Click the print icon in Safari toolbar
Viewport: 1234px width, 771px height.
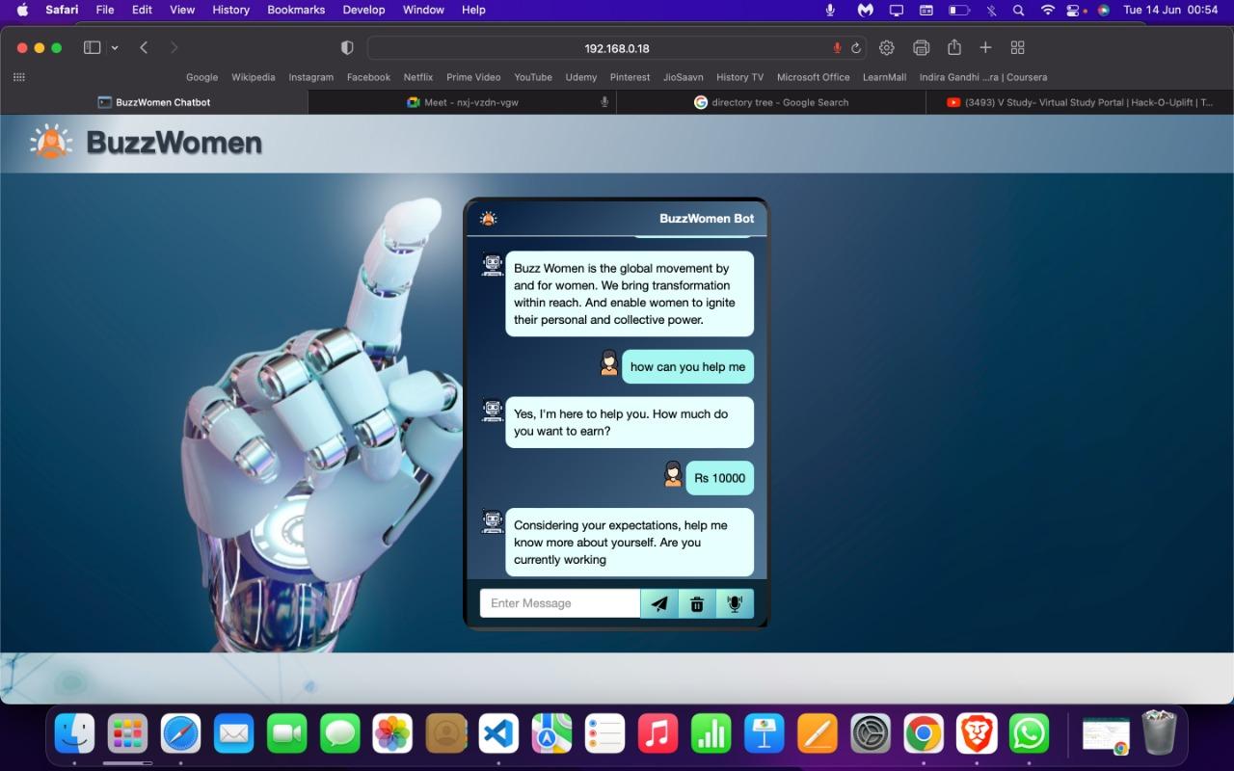pos(921,47)
